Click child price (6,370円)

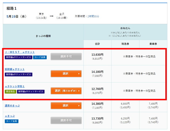[x=97, y=93]
